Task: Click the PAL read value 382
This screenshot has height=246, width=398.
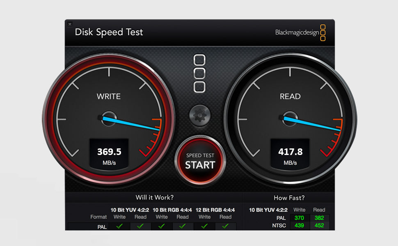Action: (x=319, y=218)
